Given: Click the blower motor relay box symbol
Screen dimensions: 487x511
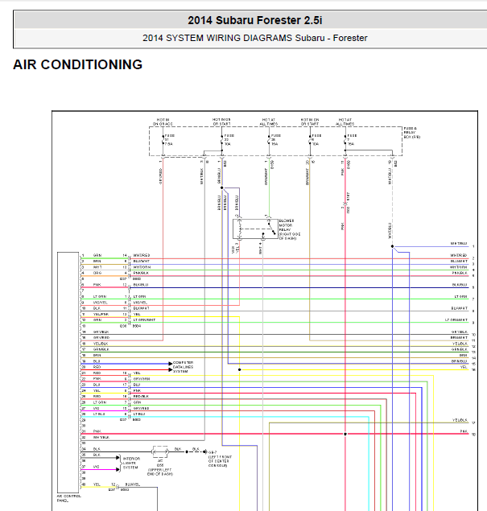Looking at the screenshot, I should [255, 229].
